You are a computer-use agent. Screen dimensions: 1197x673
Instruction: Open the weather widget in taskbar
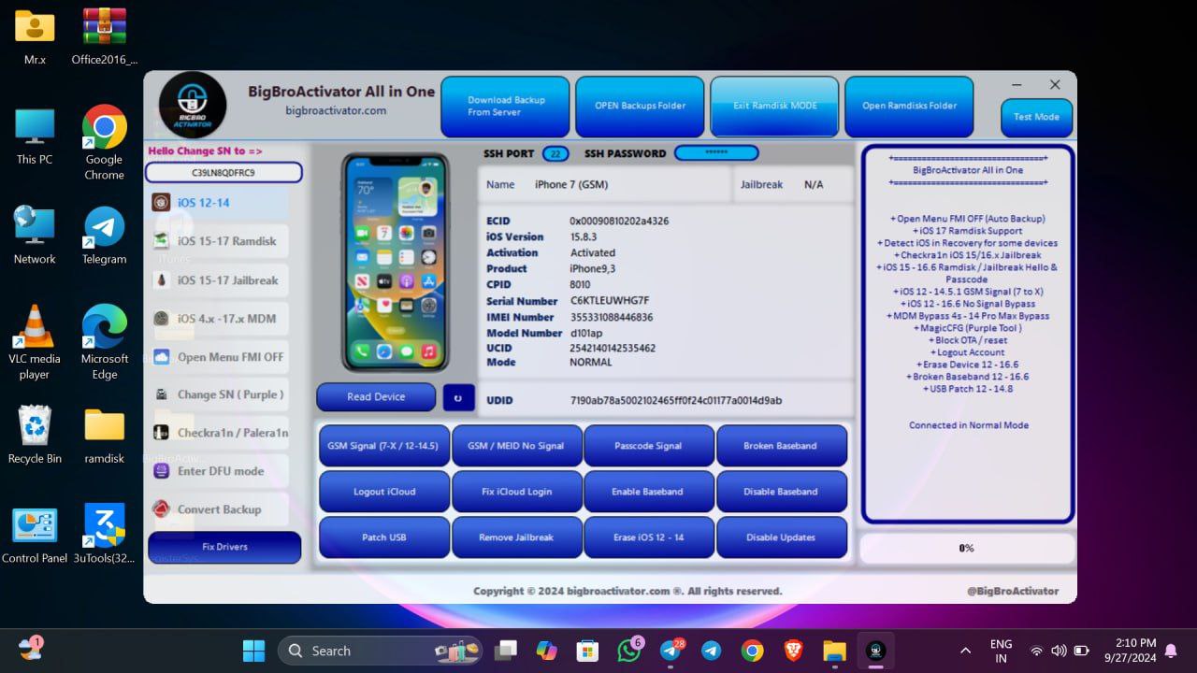(x=31, y=649)
